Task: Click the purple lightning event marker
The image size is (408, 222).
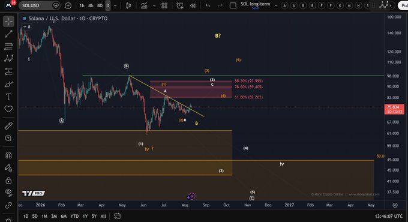Action: (191, 196)
